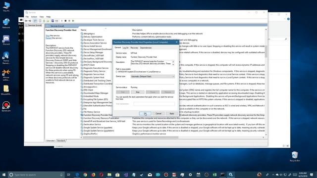317x178 pixels.
Task: Open Command Prompt from the taskbar
Action: pyautogui.click(x=222, y=175)
